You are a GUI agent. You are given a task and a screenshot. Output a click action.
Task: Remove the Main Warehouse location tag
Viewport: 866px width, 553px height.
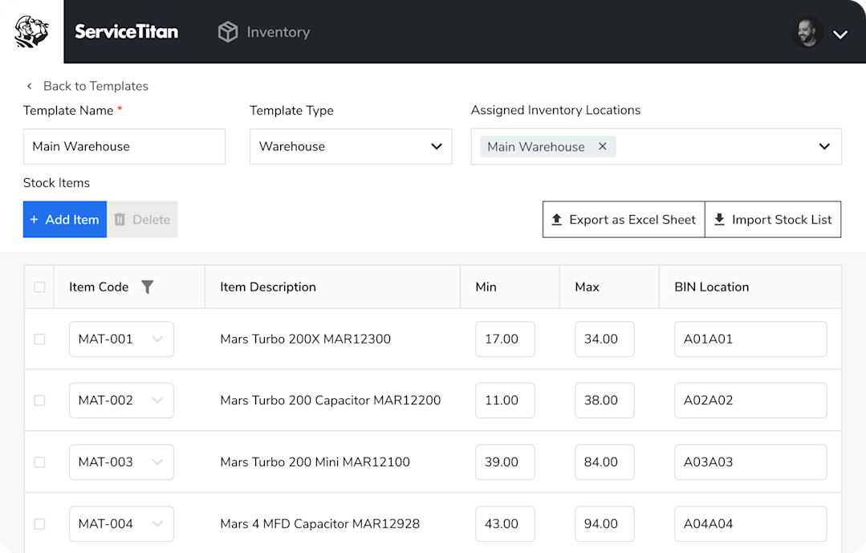603,146
